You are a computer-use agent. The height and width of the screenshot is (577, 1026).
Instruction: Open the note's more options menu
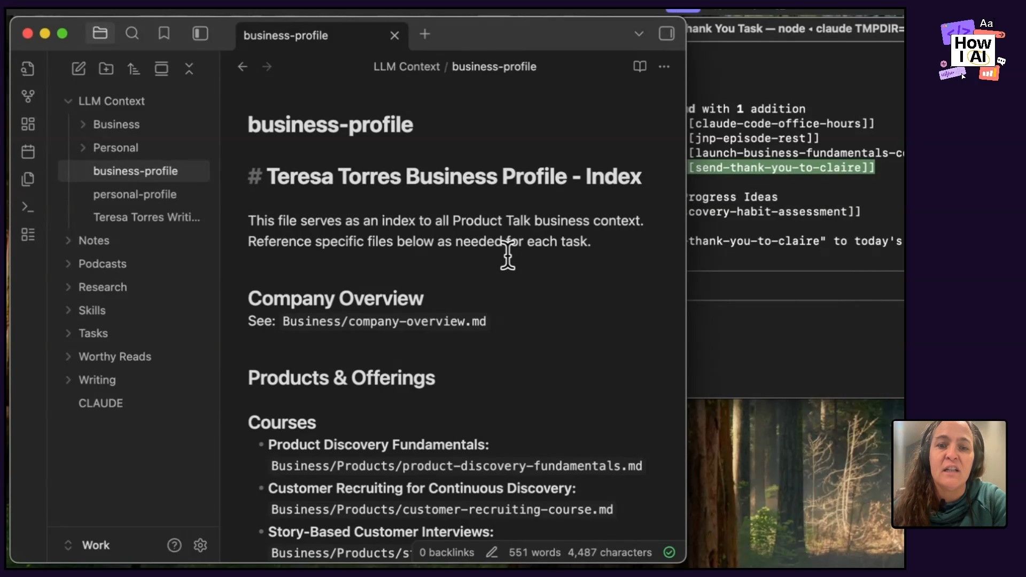tap(664, 67)
